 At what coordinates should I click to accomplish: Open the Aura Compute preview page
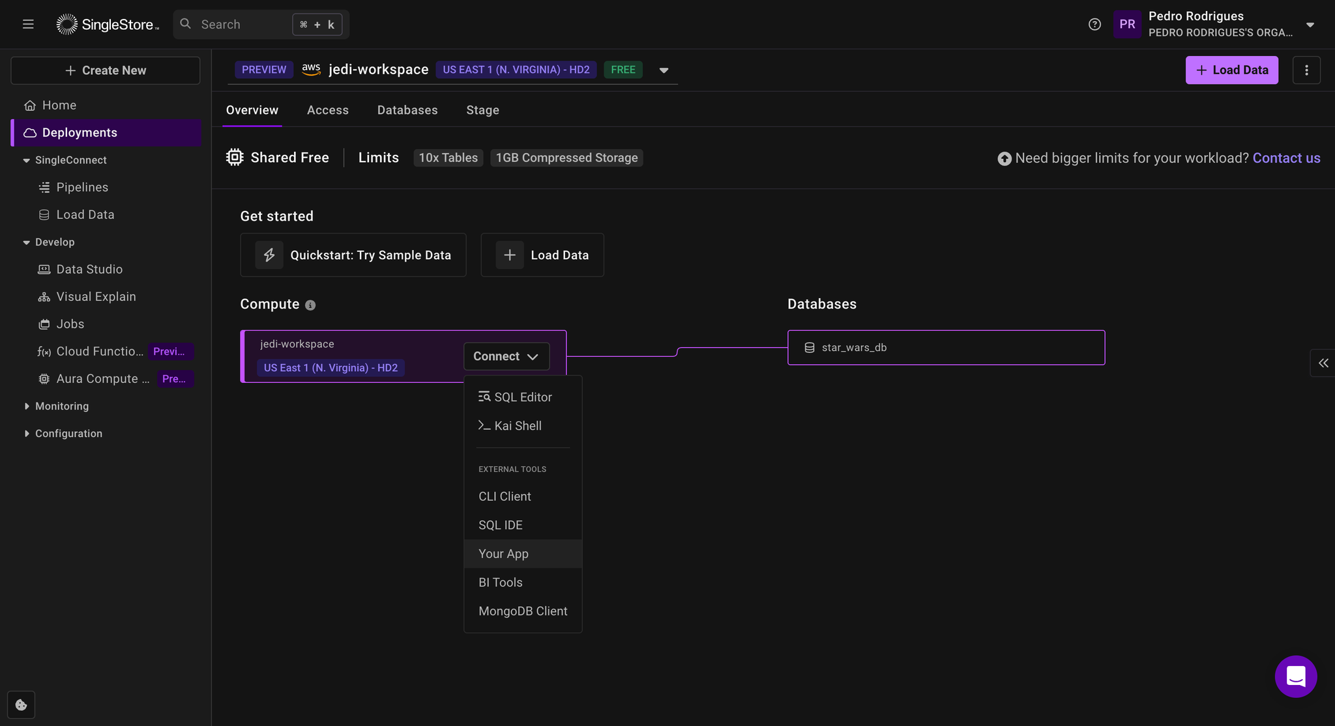(x=98, y=378)
